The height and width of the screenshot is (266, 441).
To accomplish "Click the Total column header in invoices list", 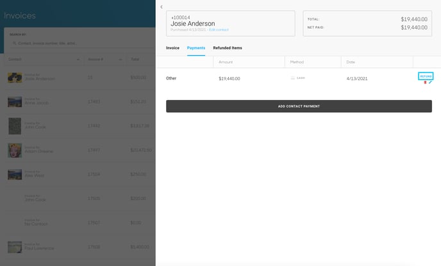I will click(x=135, y=60).
